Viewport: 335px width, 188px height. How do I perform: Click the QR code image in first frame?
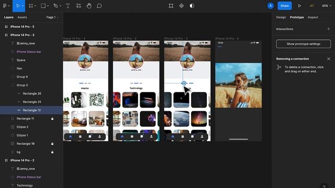click(x=96, y=100)
